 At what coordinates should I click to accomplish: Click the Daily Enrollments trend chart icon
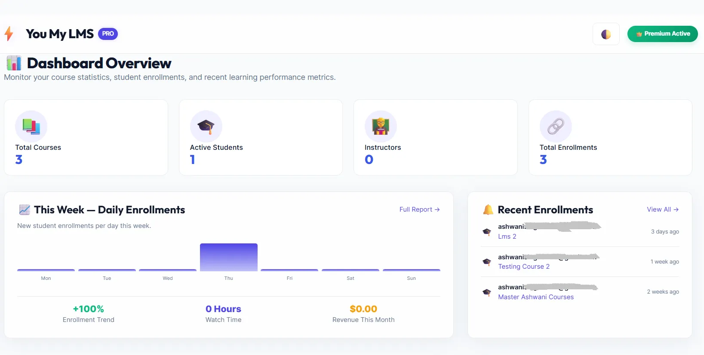pos(25,209)
